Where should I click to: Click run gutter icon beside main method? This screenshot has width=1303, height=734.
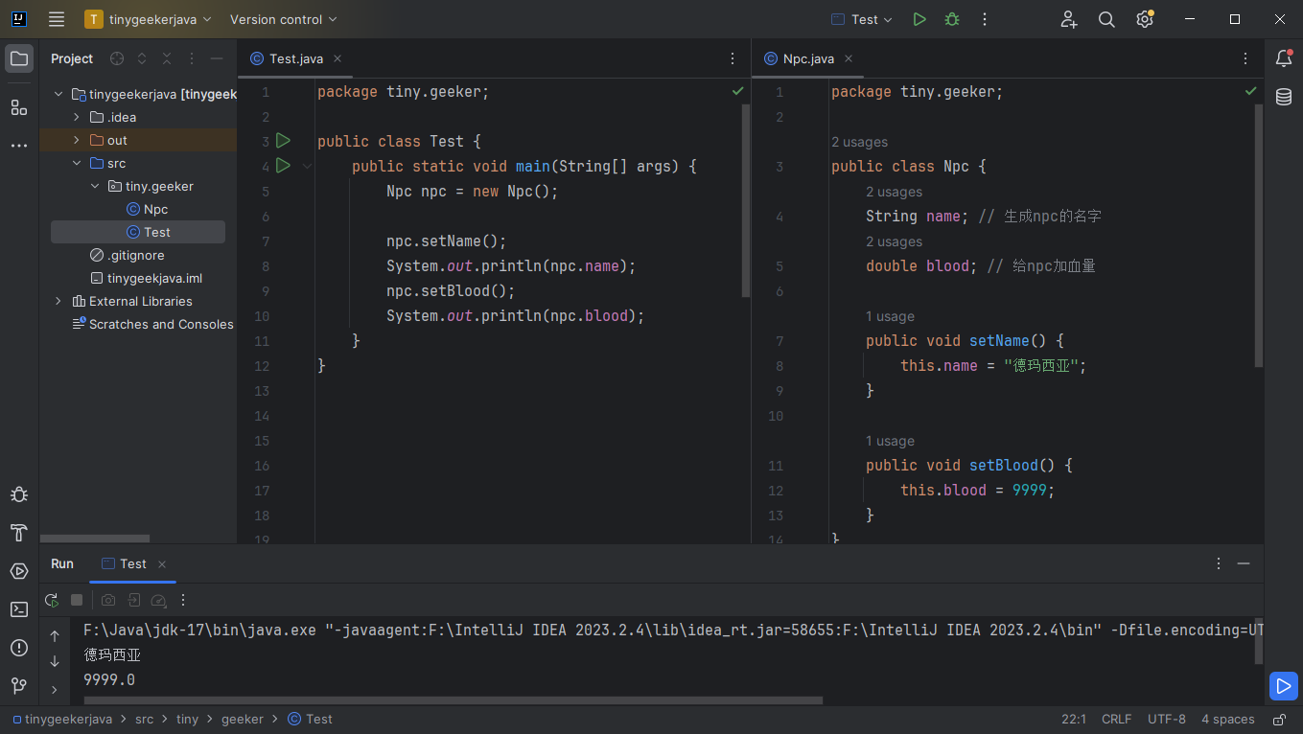pyautogui.click(x=283, y=166)
